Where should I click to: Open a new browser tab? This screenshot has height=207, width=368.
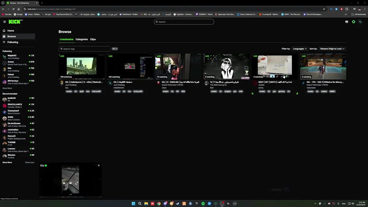pyautogui.click(x=42, y=3)
